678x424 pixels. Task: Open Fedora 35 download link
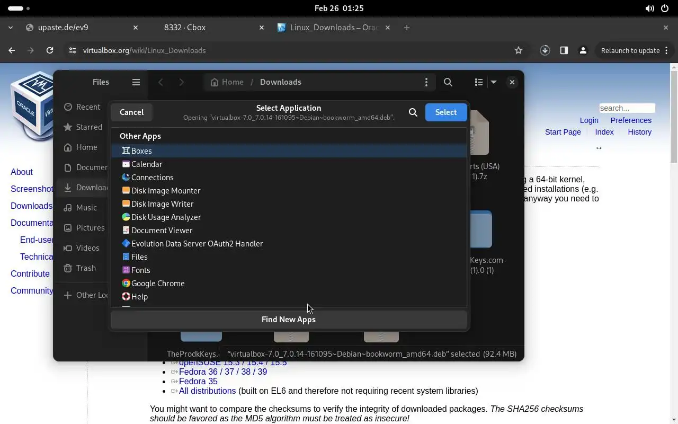(x=198, y=382)
